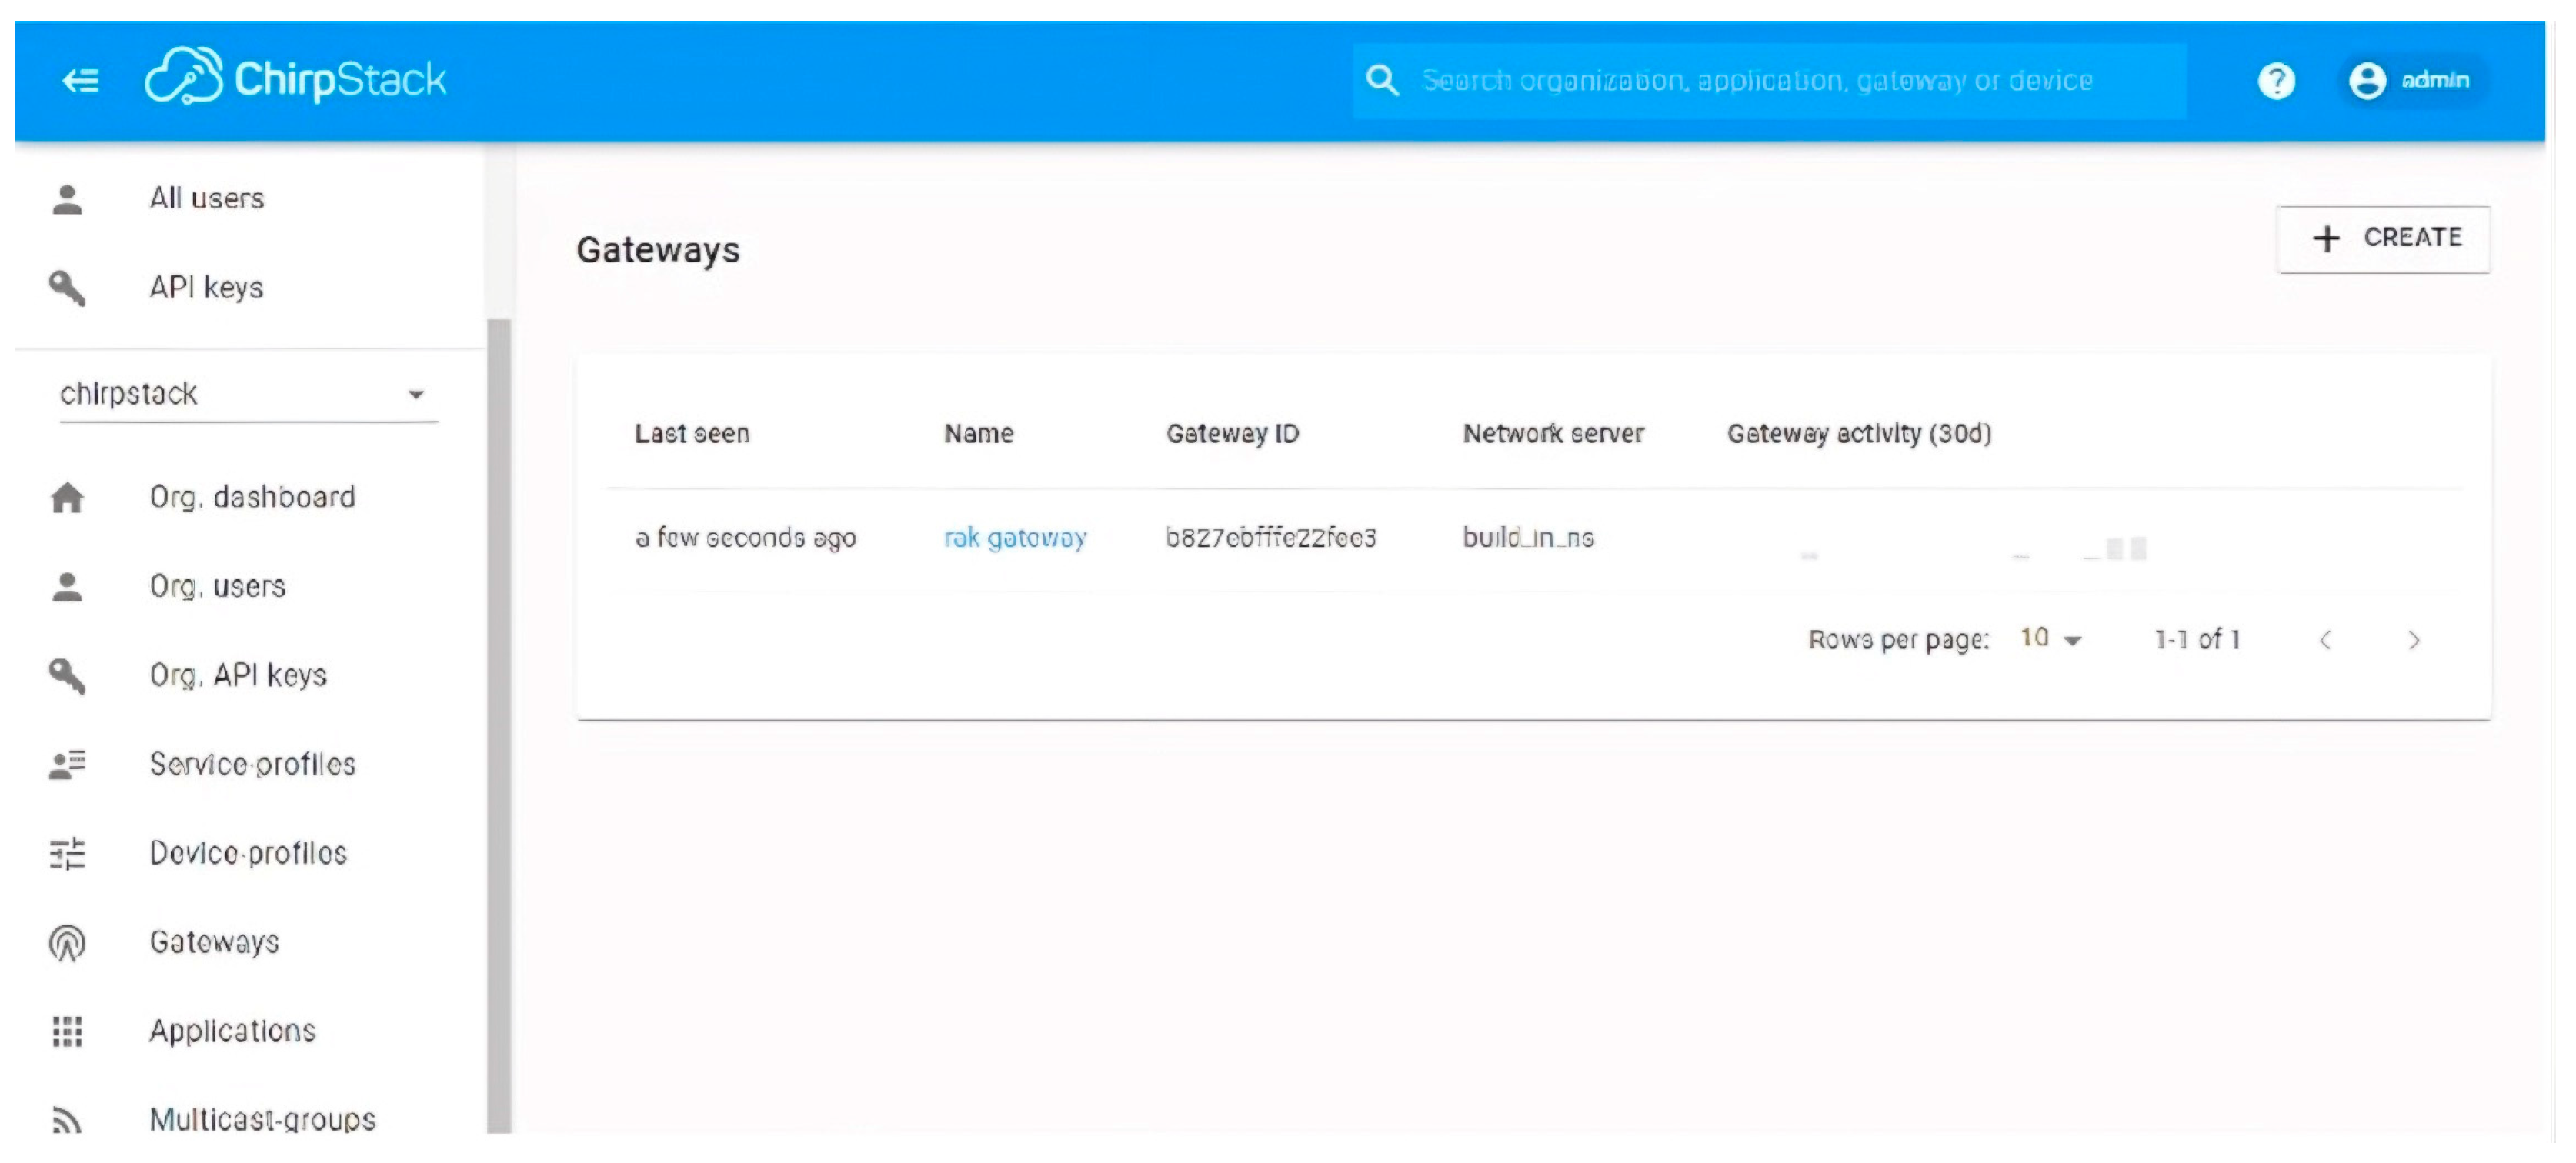Click the admin user avatar icon

pos(2367,80)
